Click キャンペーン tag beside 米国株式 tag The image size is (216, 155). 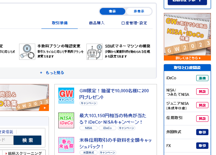[x=107, y=152]
